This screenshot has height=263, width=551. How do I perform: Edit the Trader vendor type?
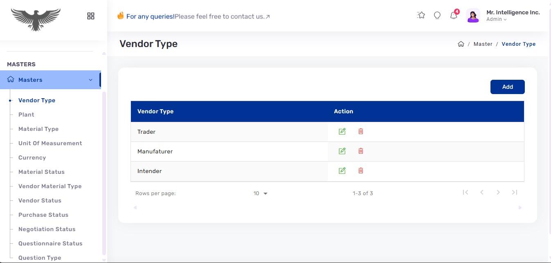pos(342,131)
